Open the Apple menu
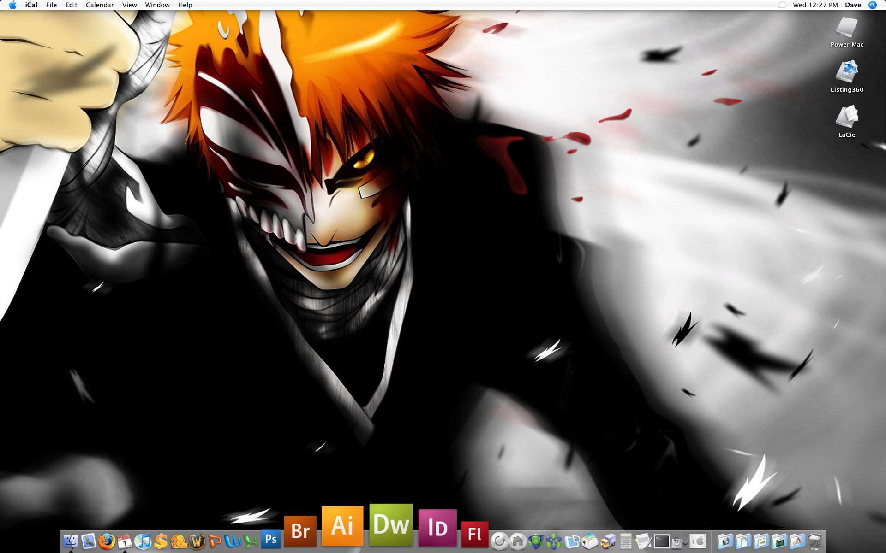 coord(12,5)
